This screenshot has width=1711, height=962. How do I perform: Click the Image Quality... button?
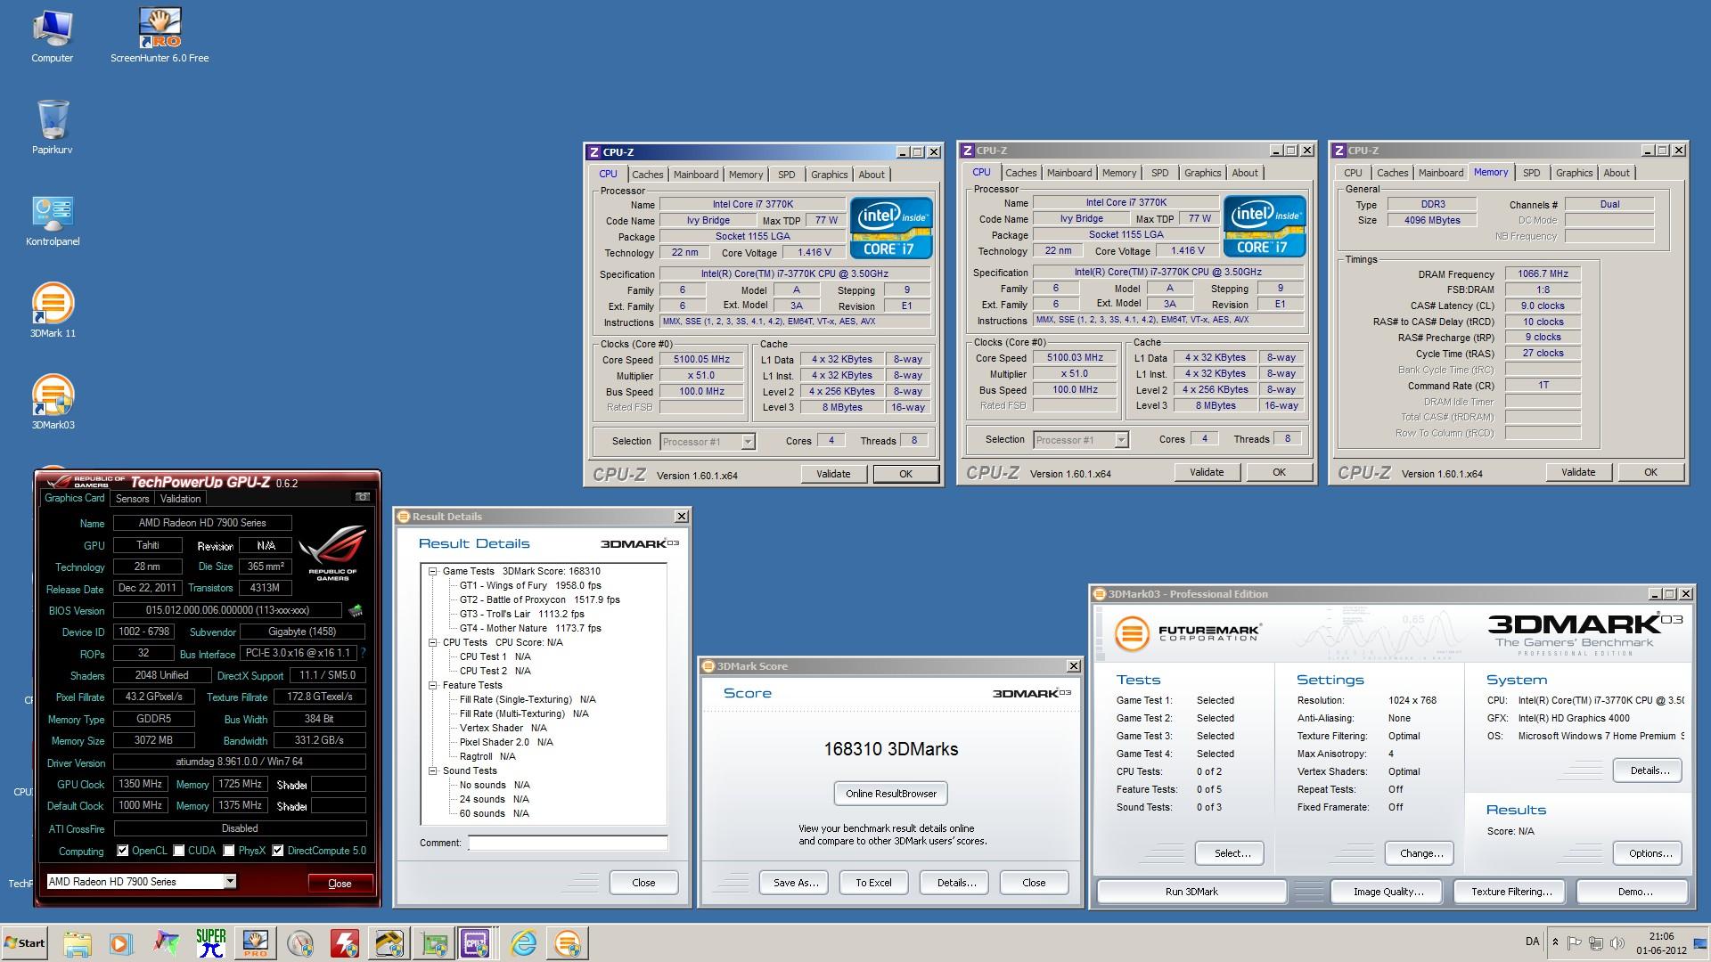pos(1388,892)
